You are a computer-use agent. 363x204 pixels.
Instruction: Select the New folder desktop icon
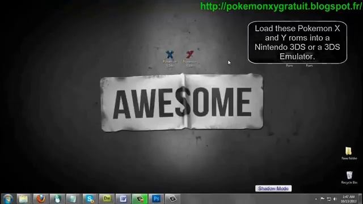pyautogui.click(x=349, y=154)
